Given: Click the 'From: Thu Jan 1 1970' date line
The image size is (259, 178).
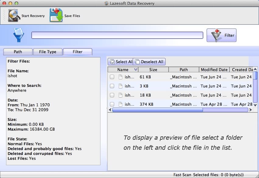Looking at the screenshot, I should coord(29,105).
